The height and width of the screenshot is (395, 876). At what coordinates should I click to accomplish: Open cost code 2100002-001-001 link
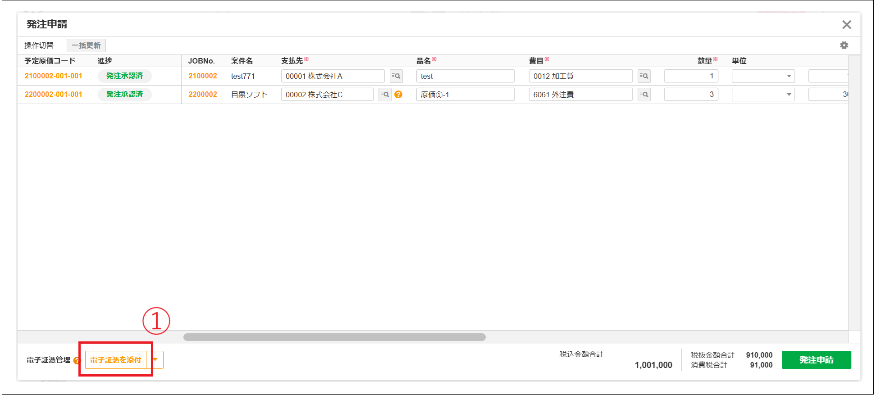point(53,76)
